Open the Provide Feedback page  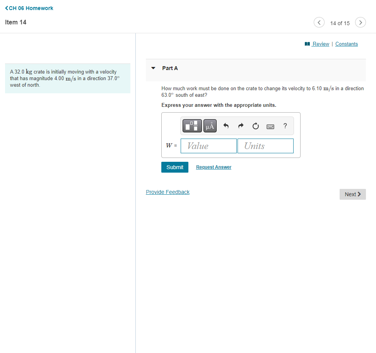point(167,192)
